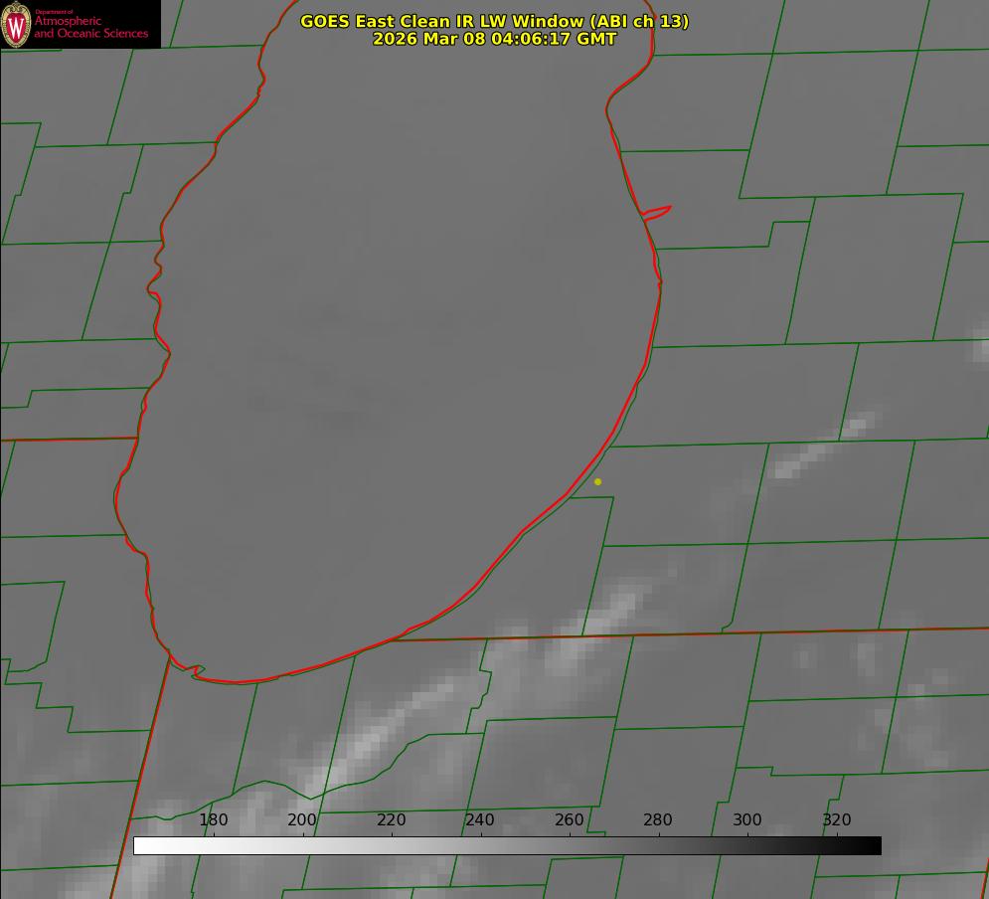Viewport: 989px width, 899px height.
Task: Click the 180 label on the colorbar
Action: point(214,819)
